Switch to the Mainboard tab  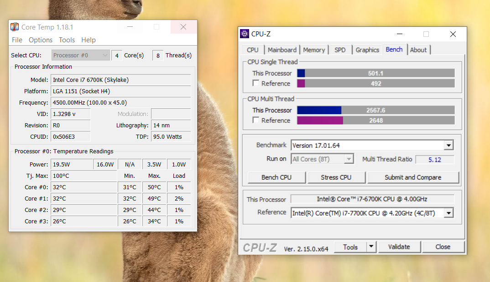click(x=282, y=50)
